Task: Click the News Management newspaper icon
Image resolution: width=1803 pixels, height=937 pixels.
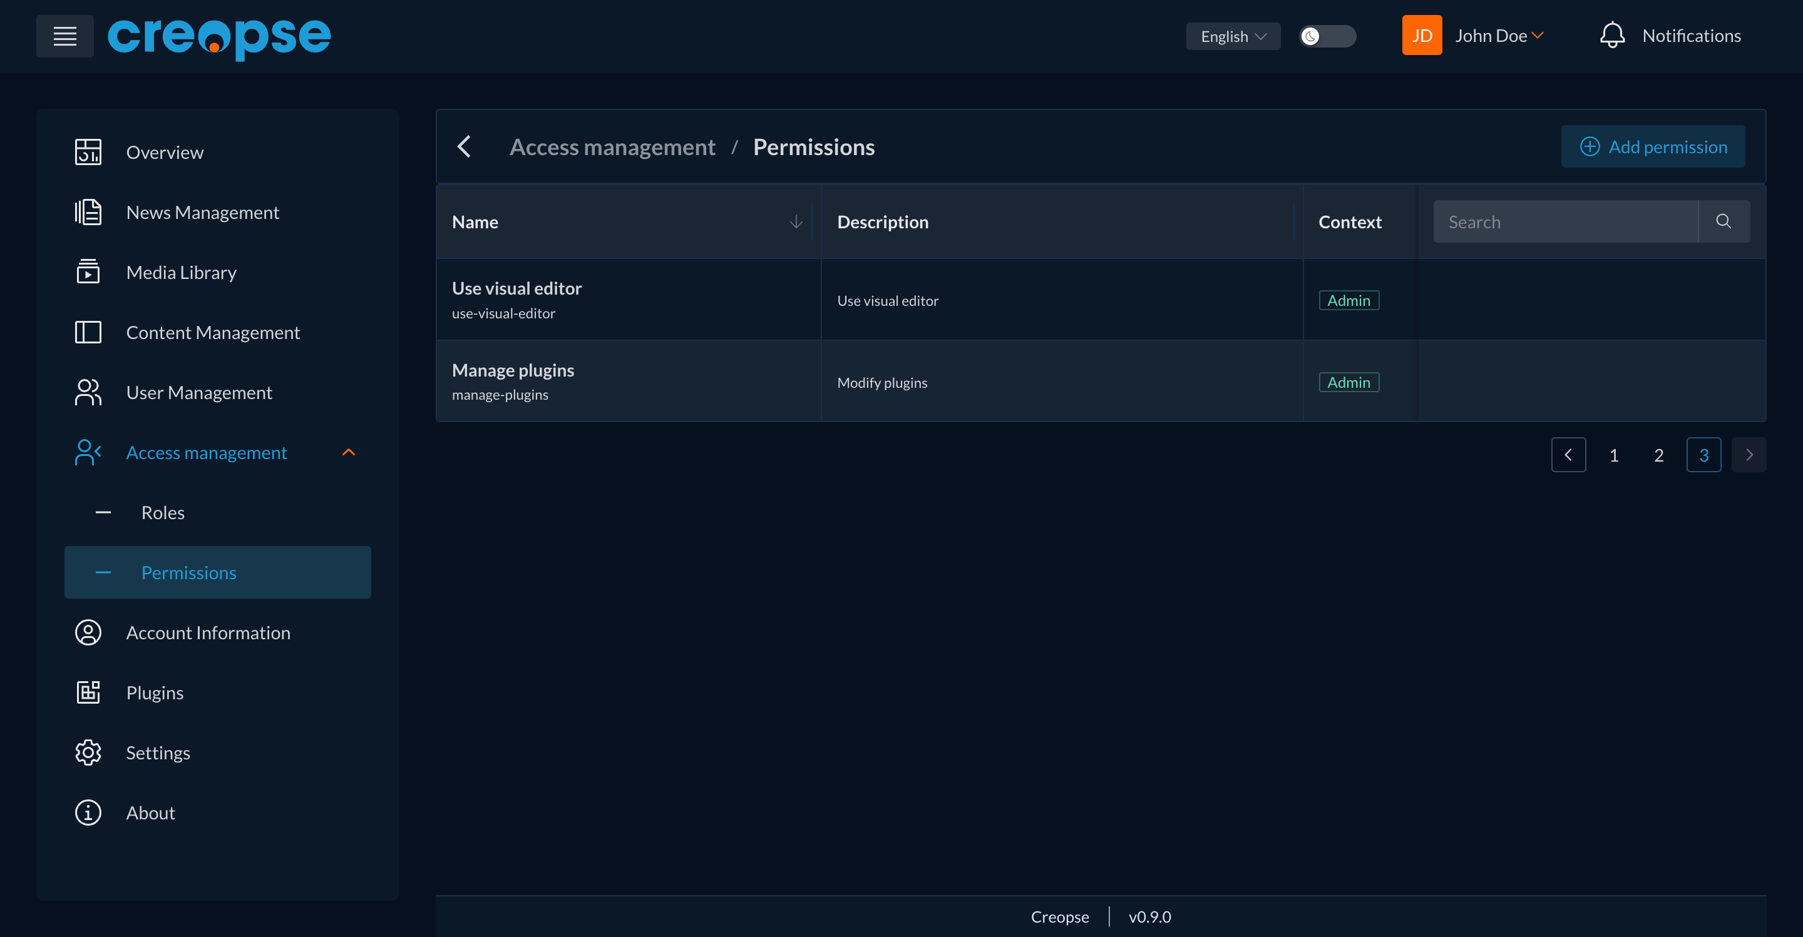Action: 88,212
